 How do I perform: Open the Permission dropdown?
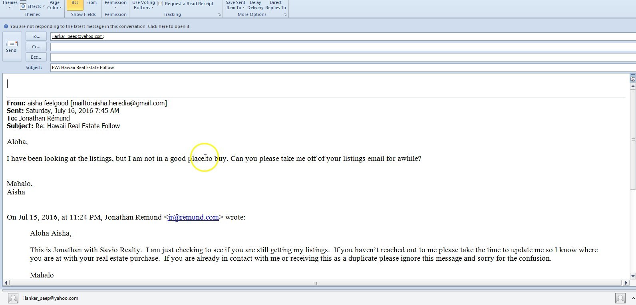[x=115, y=5]
